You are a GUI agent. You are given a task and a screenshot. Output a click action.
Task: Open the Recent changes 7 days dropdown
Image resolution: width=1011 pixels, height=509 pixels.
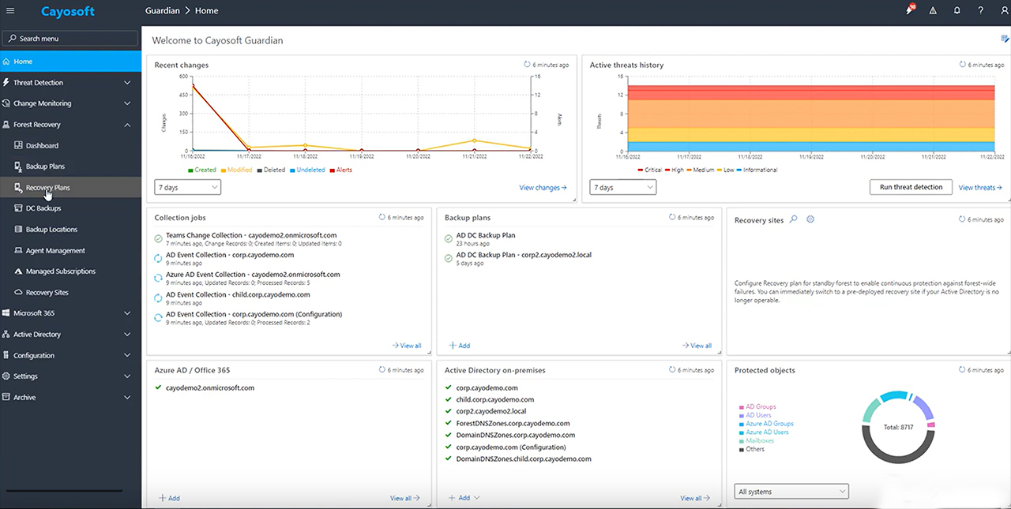[x=188, y=187]
